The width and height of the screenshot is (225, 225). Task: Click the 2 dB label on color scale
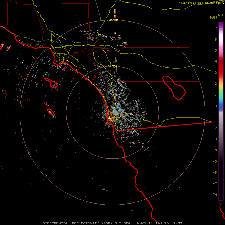point(216,84)
